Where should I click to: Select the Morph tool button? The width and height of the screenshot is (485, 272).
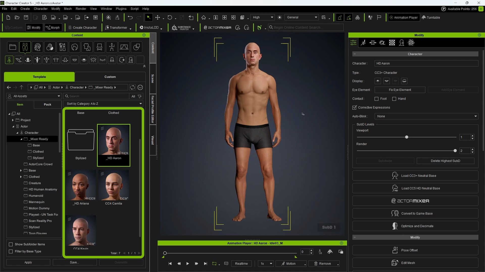(x=53, y=28)
